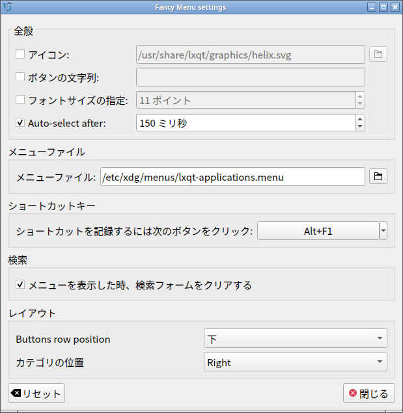
Task: Click the browse folder icon for menu file
Action: [x=378, y=176]
